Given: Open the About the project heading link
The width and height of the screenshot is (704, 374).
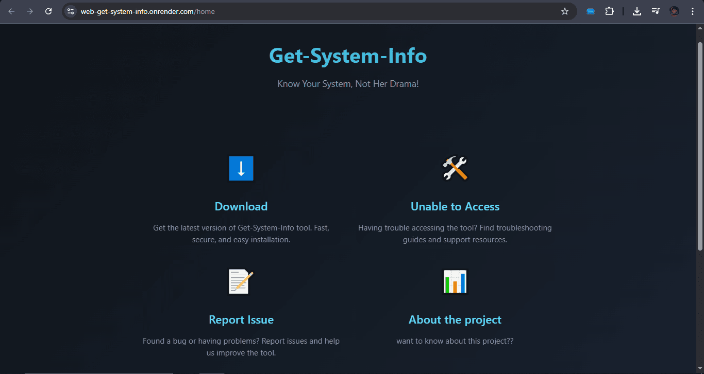Looking at the screenshot, I should pos(455,319).
